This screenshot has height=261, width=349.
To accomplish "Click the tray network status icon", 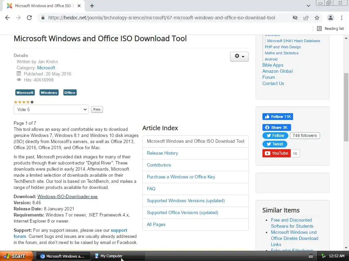I will (x=323, y=256).
